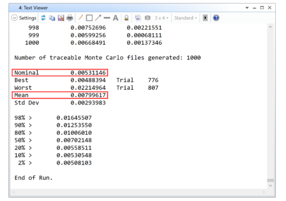This screenshot has height=201, width=286.
Task: Toggle the lock window icon
Action: (x=126, y=18)
